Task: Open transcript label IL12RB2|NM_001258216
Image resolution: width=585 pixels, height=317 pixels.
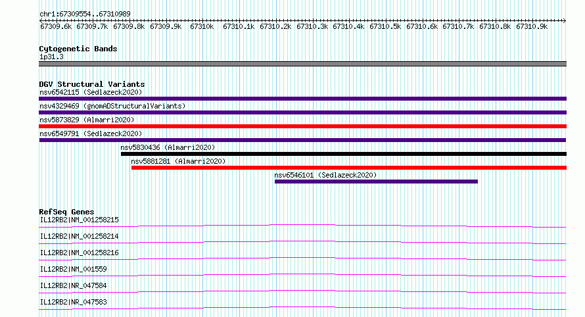Action: point(79,253)
